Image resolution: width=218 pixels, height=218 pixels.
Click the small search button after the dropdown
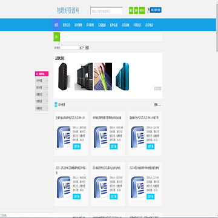pos(87,48)
